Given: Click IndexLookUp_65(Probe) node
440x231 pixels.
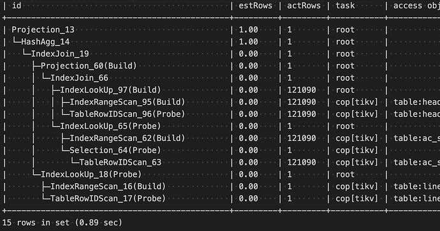Looking at the screenshot, I should (x=110, y=126).
